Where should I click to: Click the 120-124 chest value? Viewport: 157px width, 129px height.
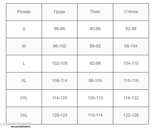tap(60, 115)
